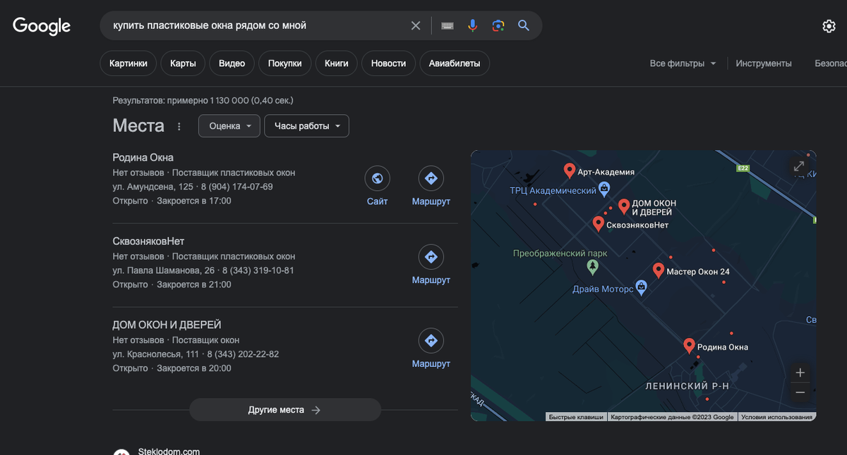Click Закроется в 21:00 hours text
Image resolution: width=847 pixels, height=455 pixels.
pos(194,285)
